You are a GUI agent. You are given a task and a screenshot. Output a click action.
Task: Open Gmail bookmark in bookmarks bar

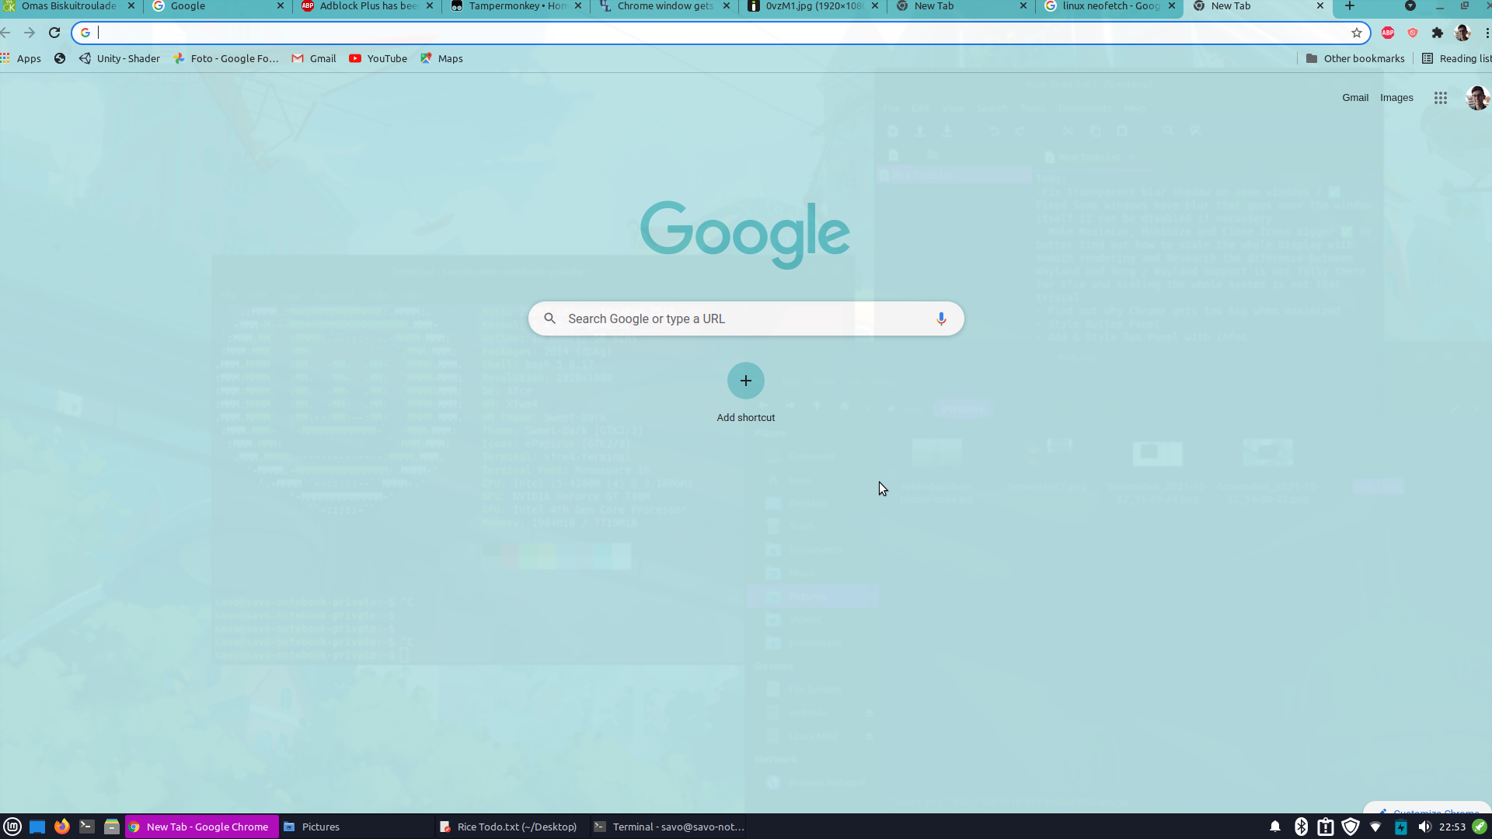click(314, 58)
